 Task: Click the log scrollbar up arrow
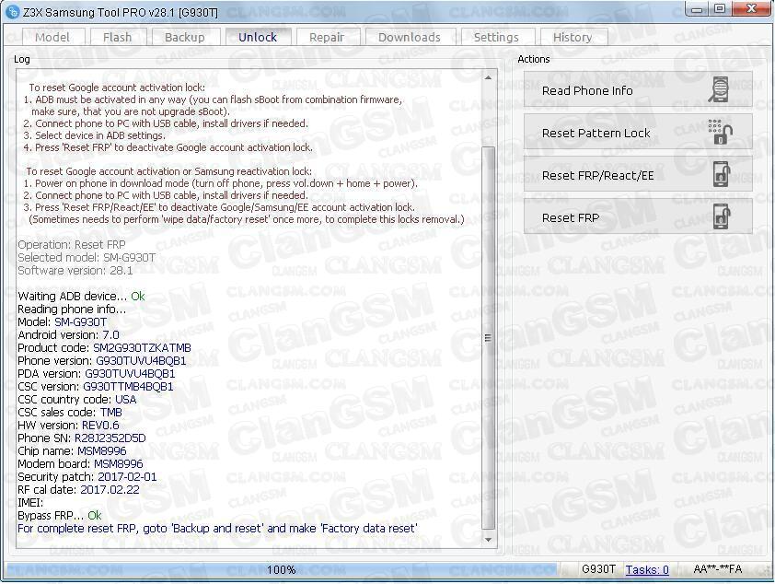489,77
